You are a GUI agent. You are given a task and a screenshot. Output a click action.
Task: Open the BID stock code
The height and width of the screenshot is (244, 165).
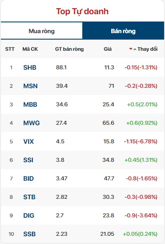pos(28,179)
